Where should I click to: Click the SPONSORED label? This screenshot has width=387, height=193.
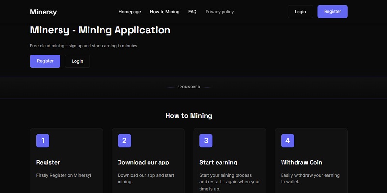[x=189, y=87]
